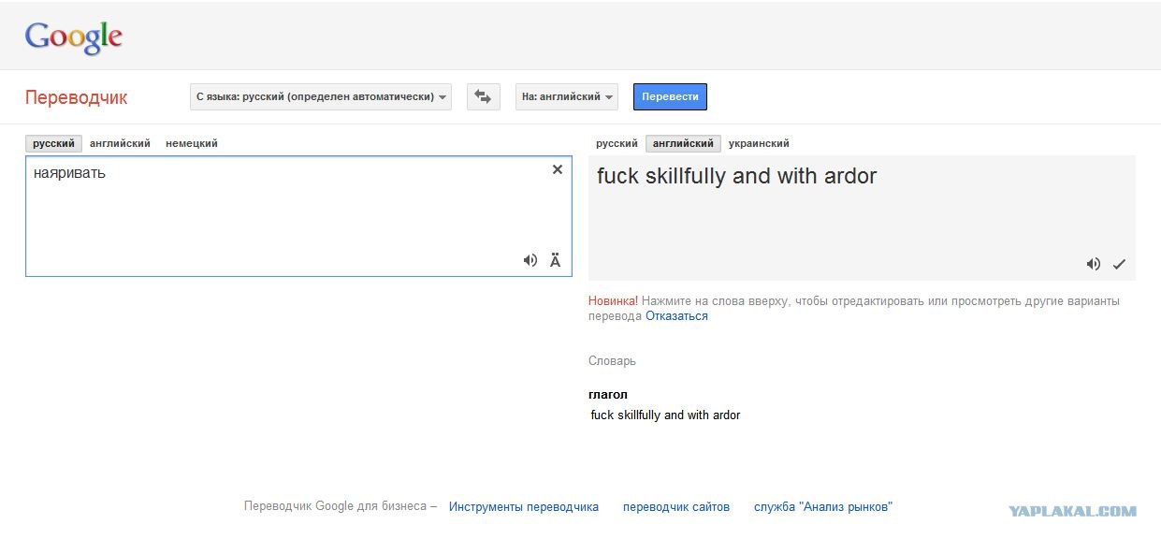Select "русский" target language tab
Viewport: 1161px width, 539px height.
point(617,143)
